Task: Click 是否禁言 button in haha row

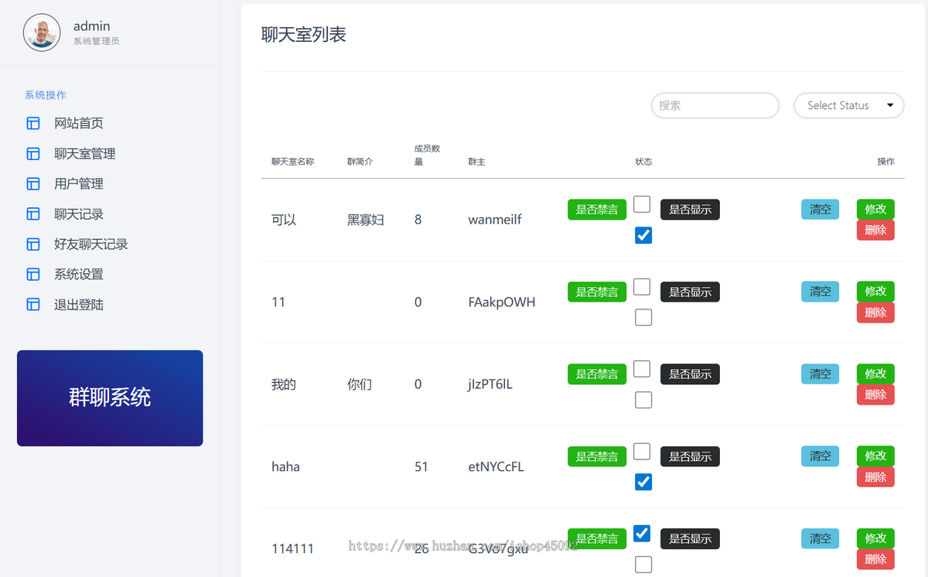Action: [597, 456]
